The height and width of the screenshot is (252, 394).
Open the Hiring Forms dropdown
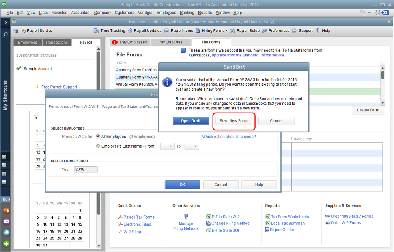[211, 31]
